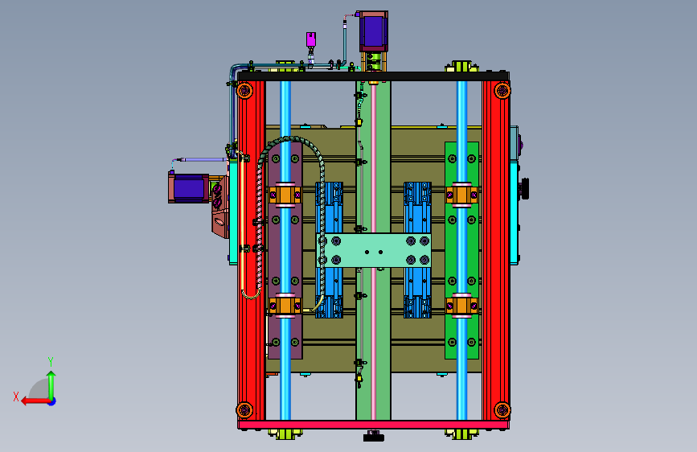
Task: Select the orange roller at top-right corner
Action: pos(502,91)
